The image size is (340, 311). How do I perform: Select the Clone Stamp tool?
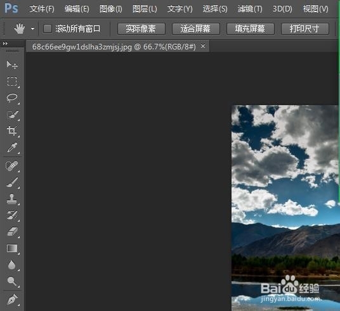[12, 199]
